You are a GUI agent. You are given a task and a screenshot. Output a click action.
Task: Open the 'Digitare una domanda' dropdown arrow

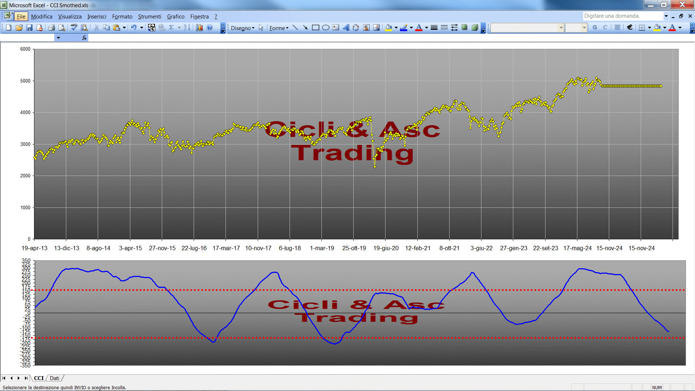point(666,16)
